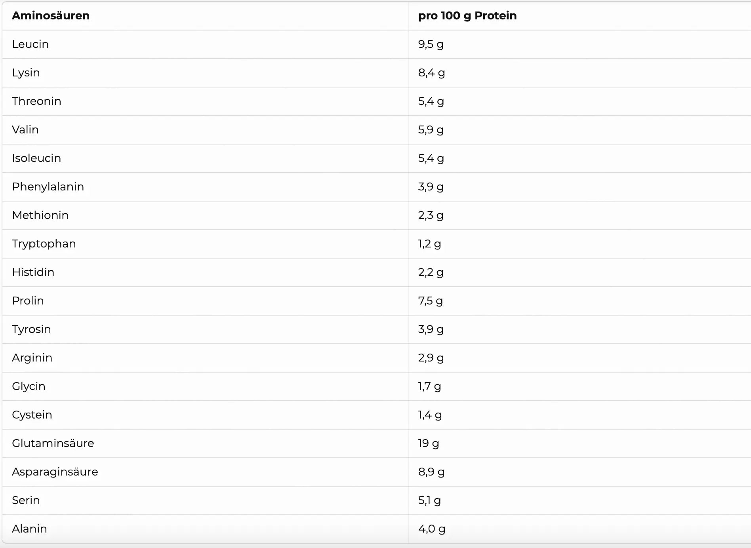
Task: Select the Isoleucin row label
Action: (36, 158)
